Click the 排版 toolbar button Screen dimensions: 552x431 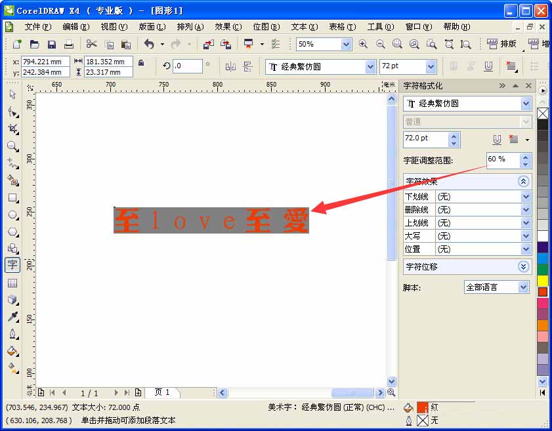click(502, 44)
